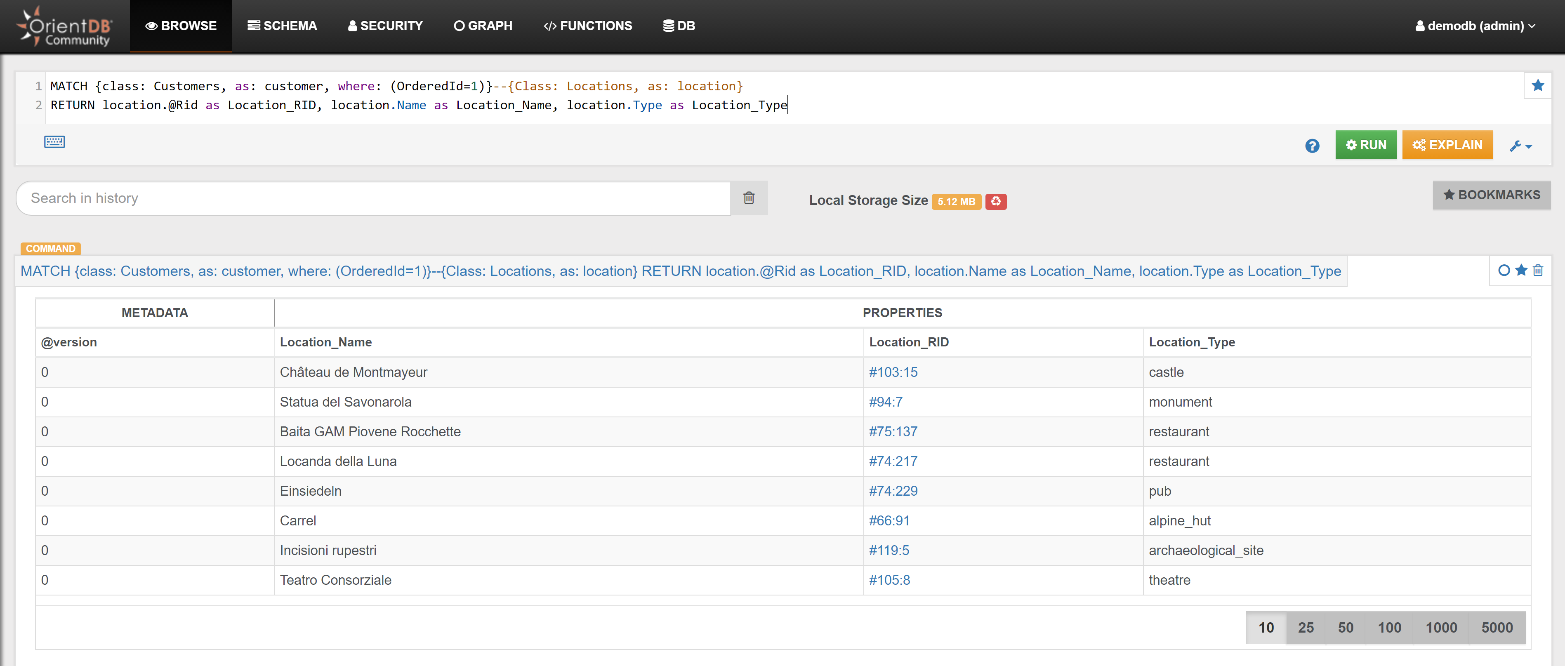Send result to graph circle icon
This screenshot has width=1565, height=666.
pos(1504,270)
